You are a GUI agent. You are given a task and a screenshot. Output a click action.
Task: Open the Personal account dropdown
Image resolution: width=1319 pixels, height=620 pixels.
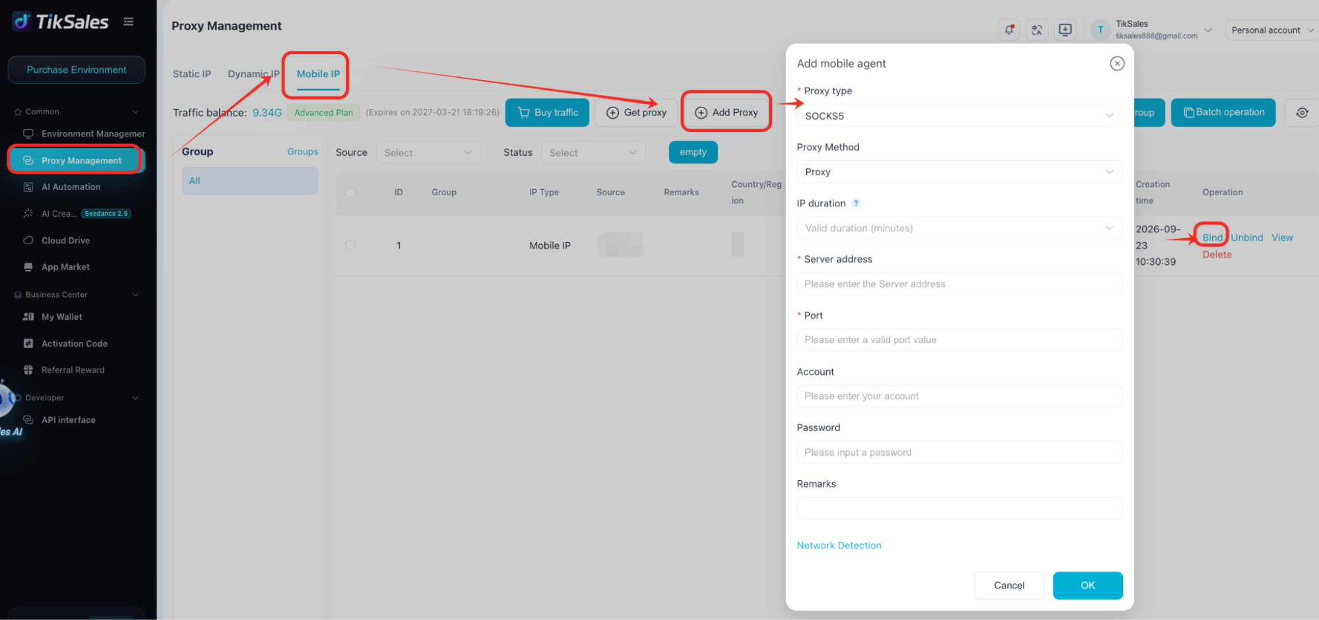(1271, 30)
